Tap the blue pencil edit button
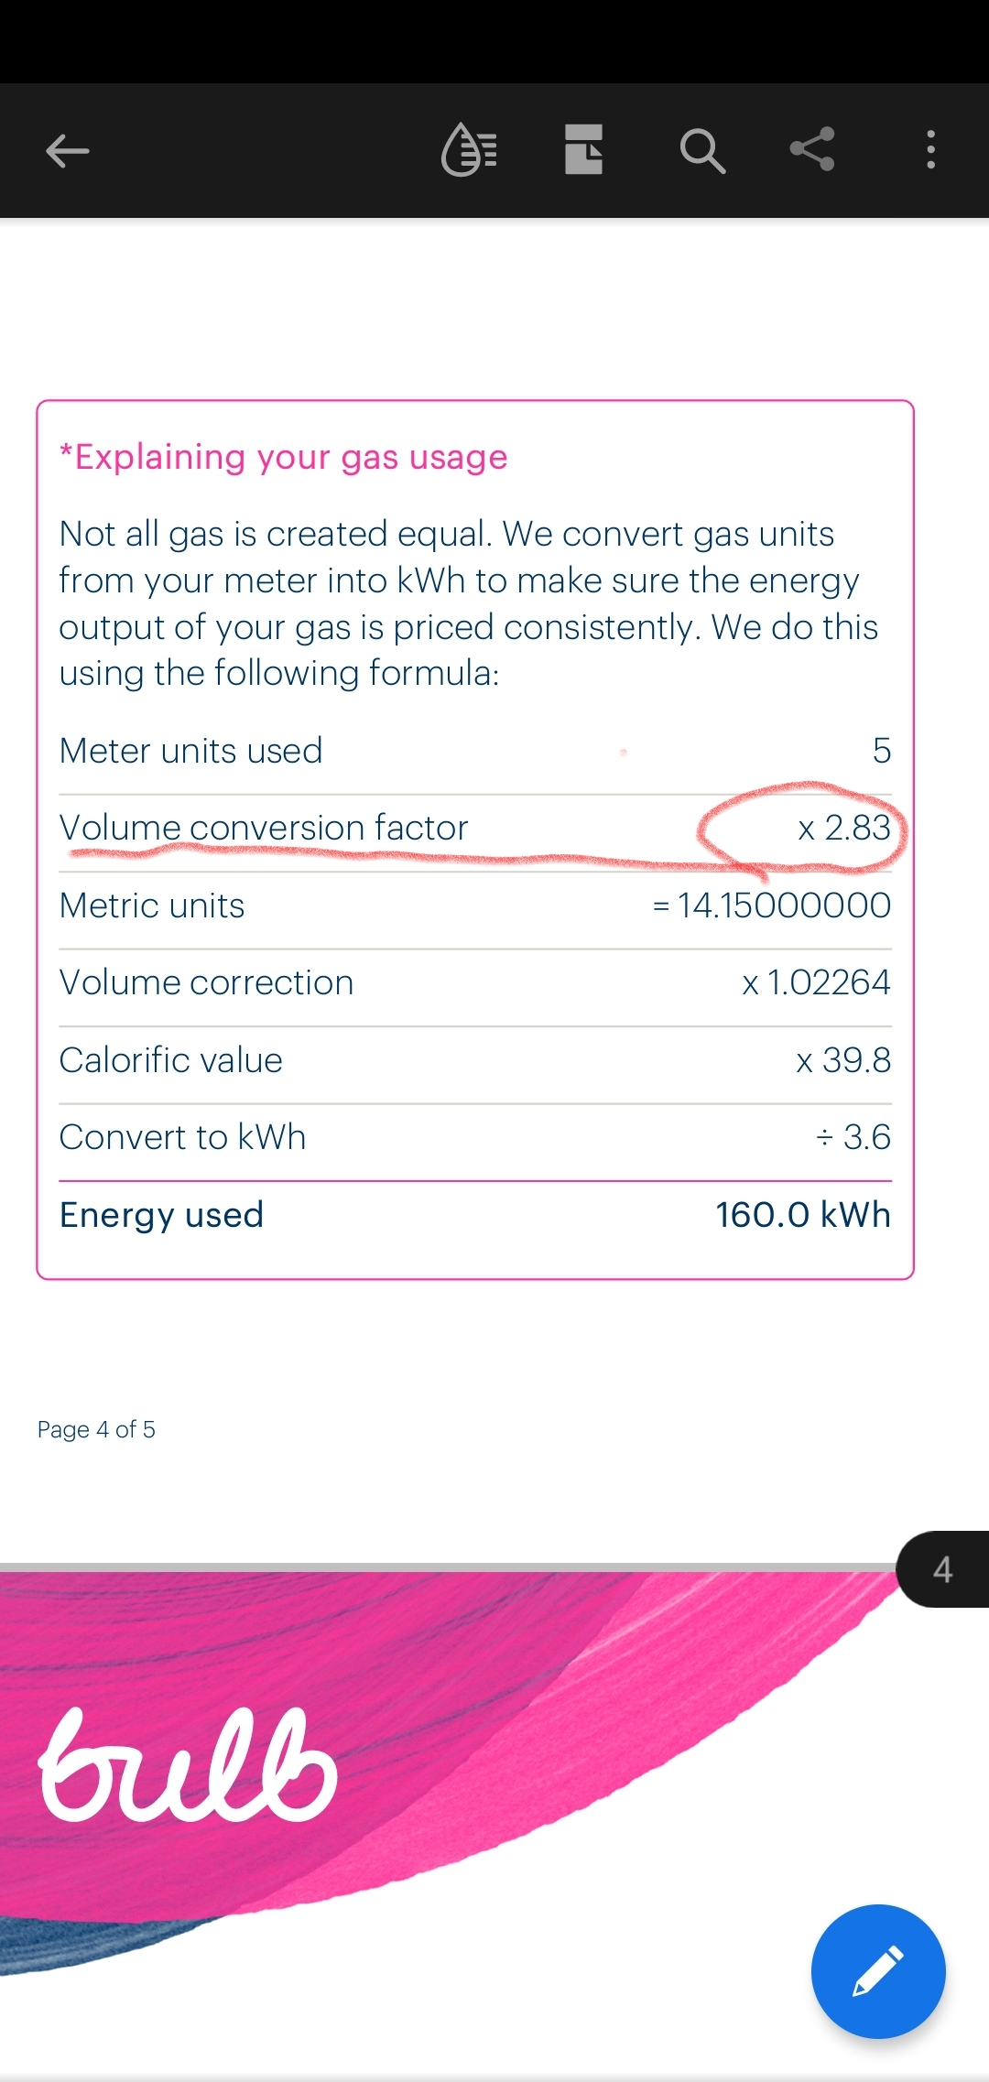 pyautogui.click(x=877, y=1970)
